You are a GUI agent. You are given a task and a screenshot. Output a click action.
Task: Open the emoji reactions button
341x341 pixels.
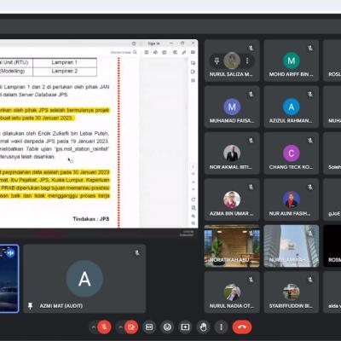(167, 327)
